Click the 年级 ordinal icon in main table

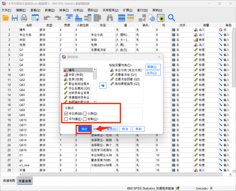pos(196,40)
